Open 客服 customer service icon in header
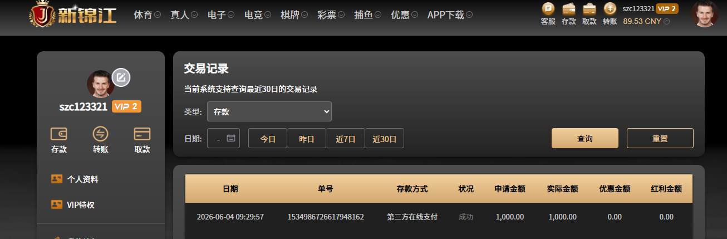 coord(548,9)
